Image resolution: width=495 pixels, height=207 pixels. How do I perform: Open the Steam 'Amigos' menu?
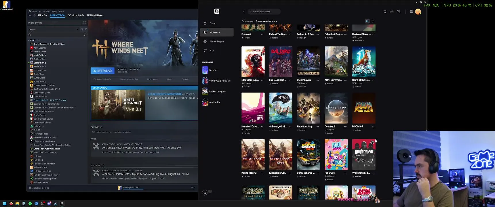[46, 11]
